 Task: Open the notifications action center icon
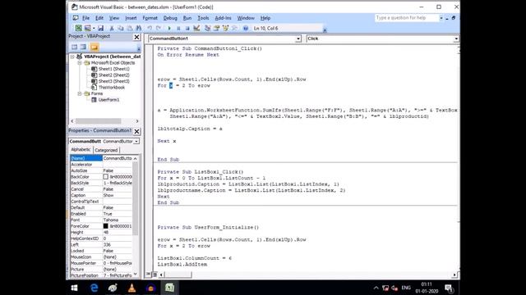tap(449, 288)
